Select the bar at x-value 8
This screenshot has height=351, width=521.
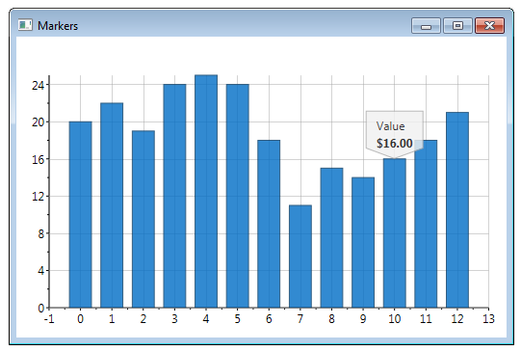coord(331,238)
